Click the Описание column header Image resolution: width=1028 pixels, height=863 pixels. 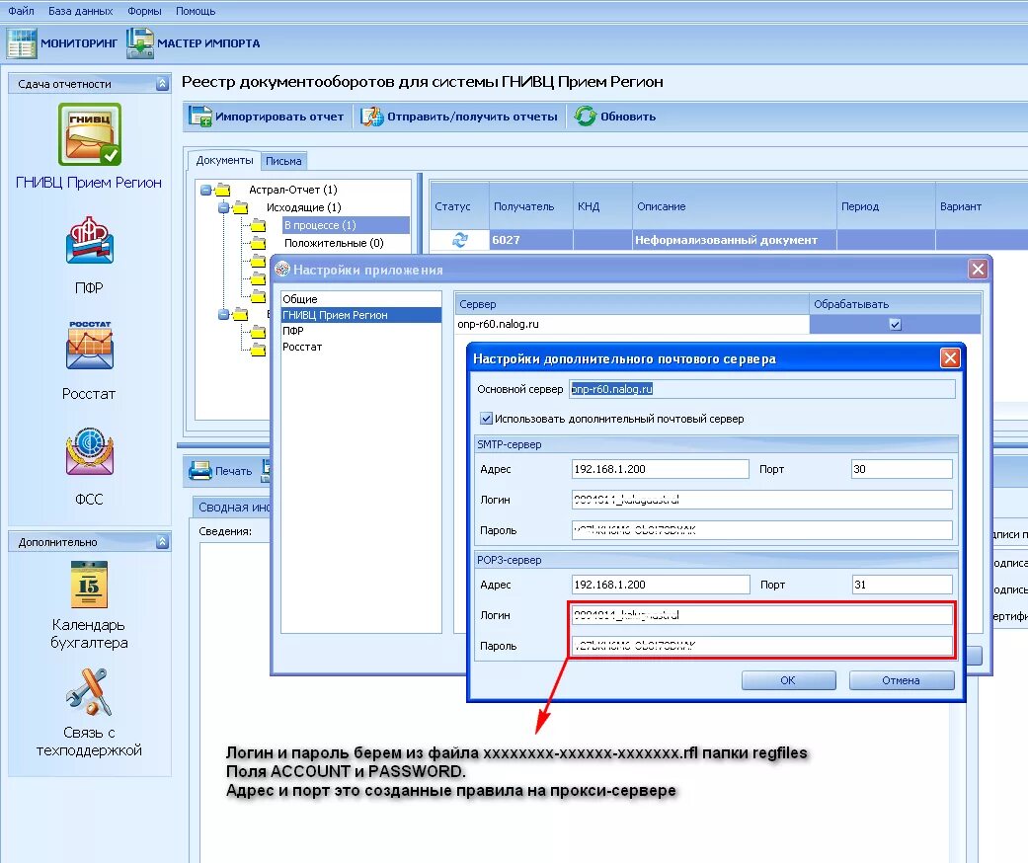click(735, 206)
